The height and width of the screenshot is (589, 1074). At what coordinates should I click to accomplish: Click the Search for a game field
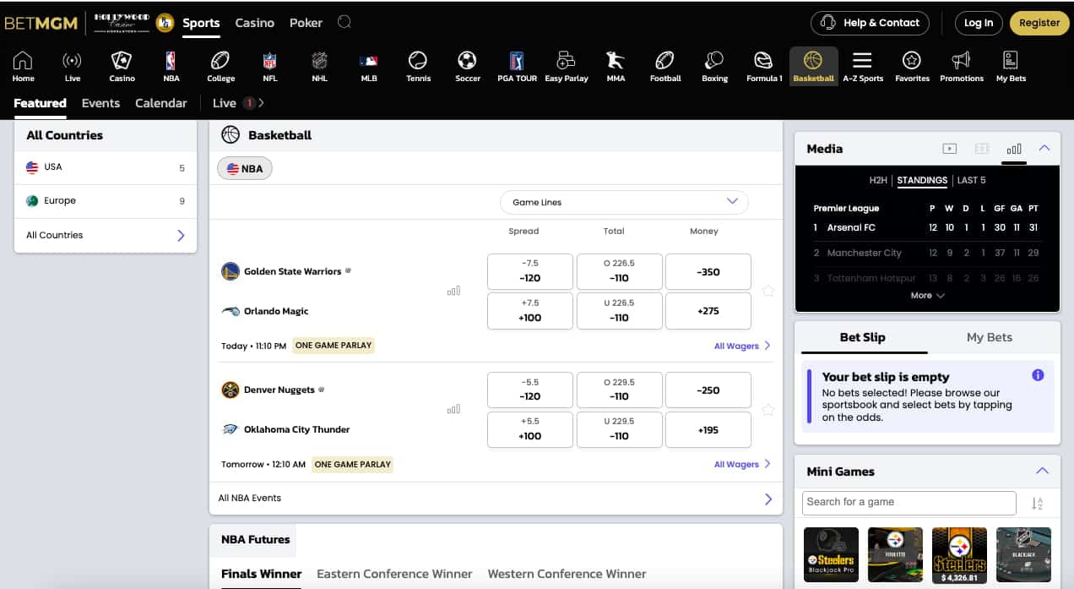(909, 502)
